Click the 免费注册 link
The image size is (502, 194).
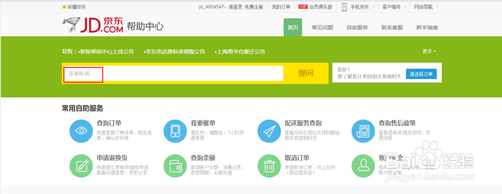pyautogui.click(x=254, y=7)
